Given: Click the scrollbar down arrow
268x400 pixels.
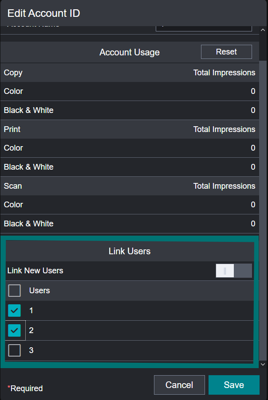Looking at the screenshot, I should click(x=263, y=364).
